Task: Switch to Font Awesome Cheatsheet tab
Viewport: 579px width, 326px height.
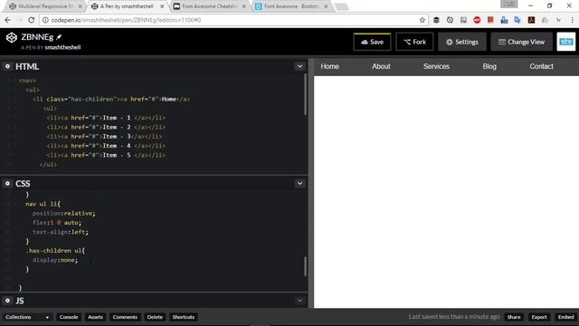Action: 209,6
